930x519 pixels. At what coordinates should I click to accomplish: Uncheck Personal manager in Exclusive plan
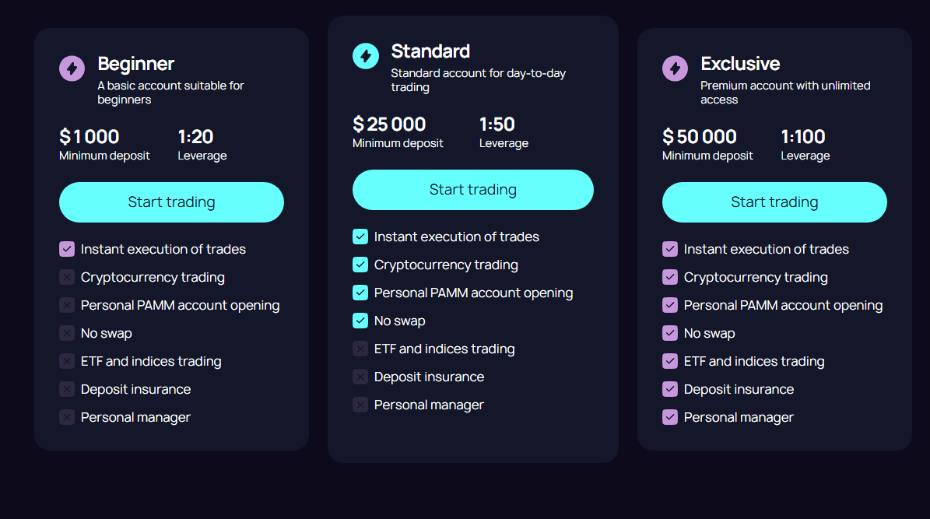click(670, 417)
